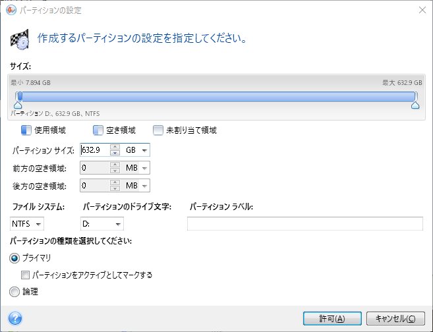Click the right partition size slider handle

click(x=415, y=105)
